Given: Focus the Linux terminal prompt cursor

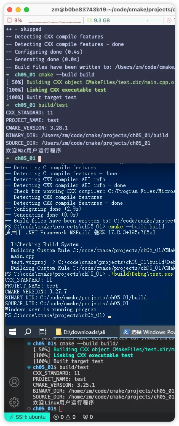Looking at the screenshot, I should pos(61,409).
